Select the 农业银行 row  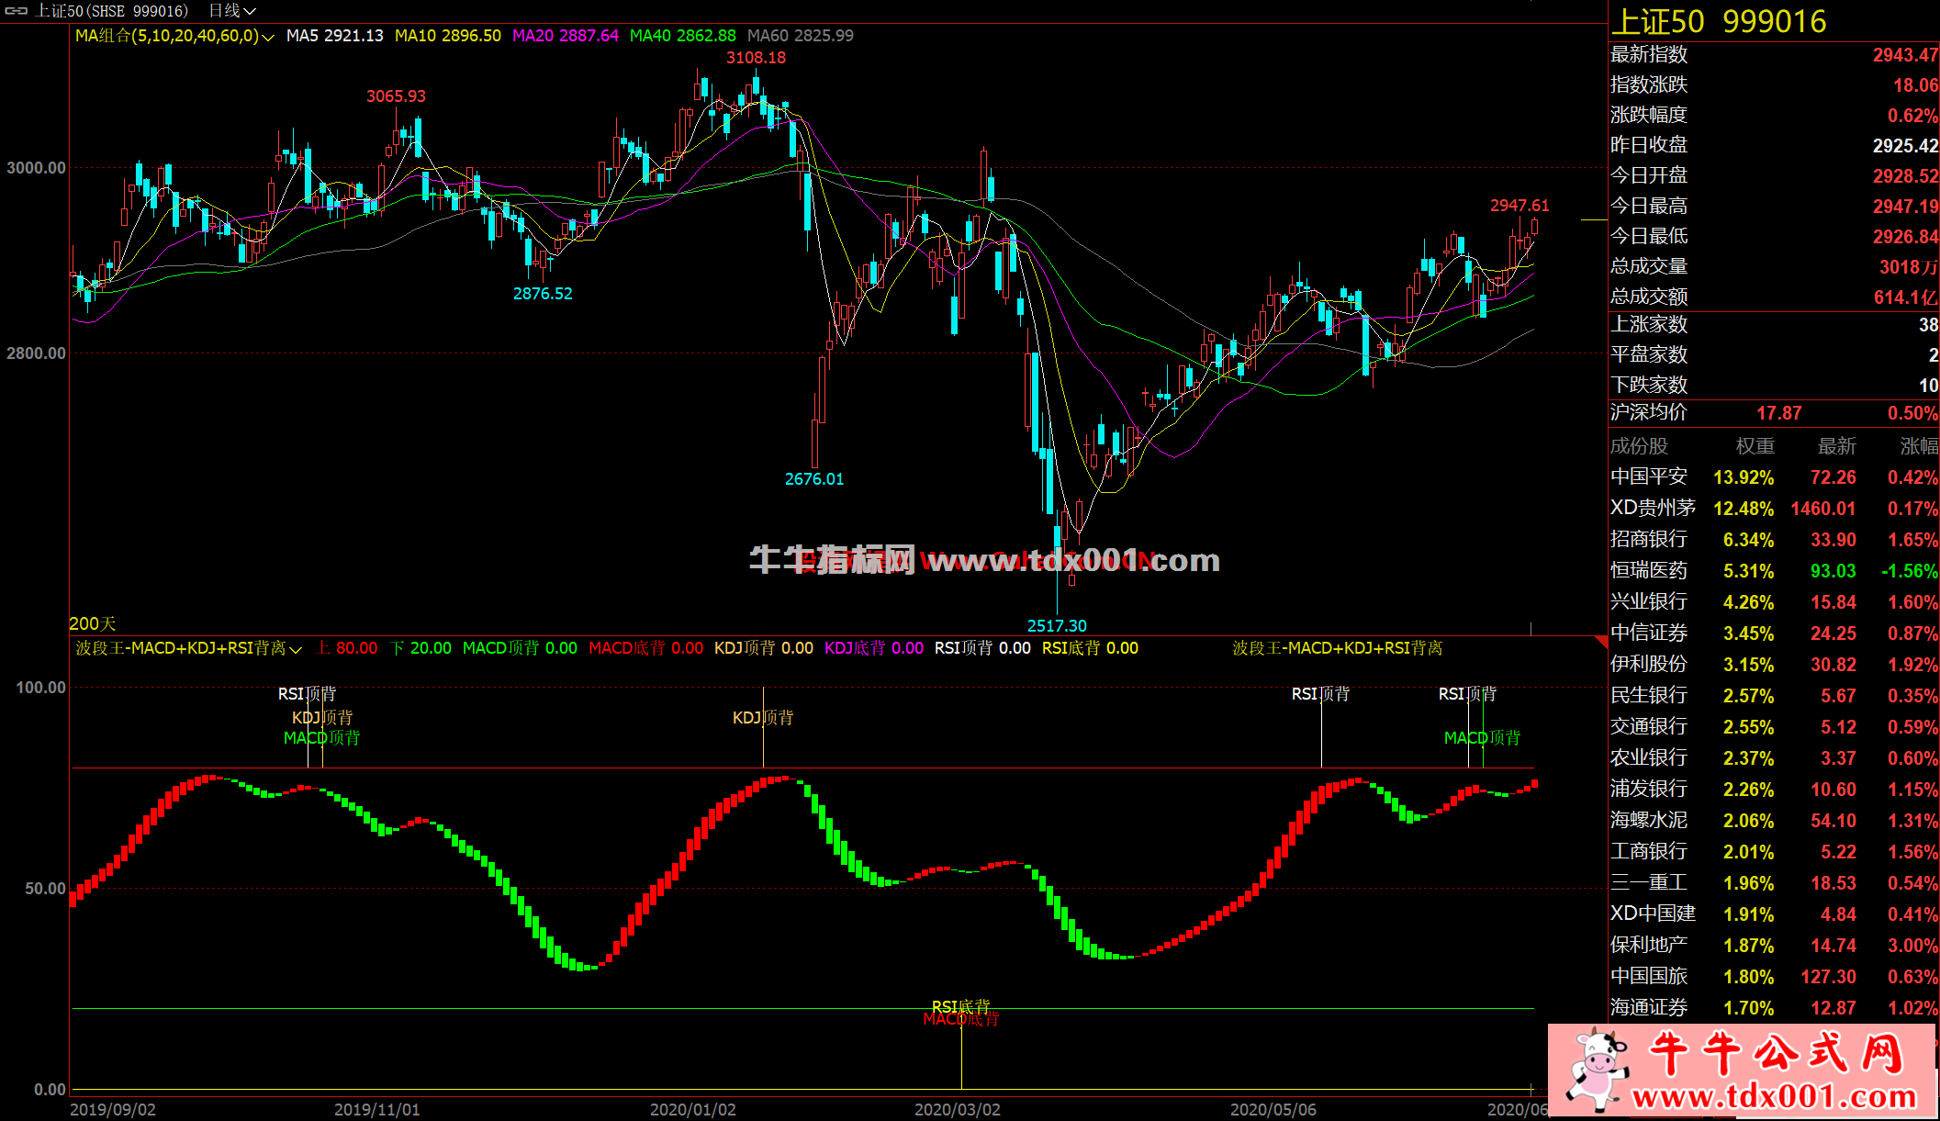[1774, 758]
